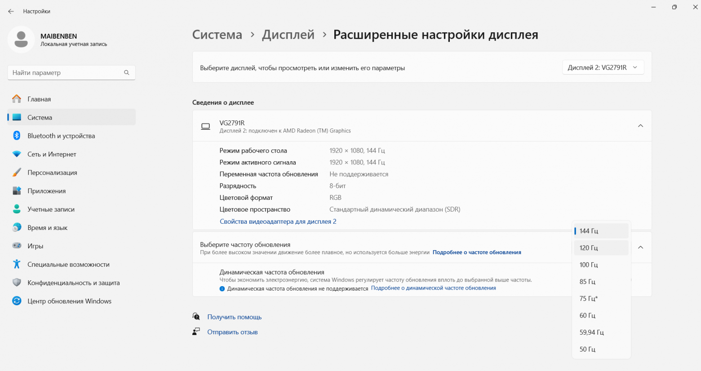The image size is (701, 371).
Task: Open the Дисплей 2: VG2791R selector
Action: (603, 67)
